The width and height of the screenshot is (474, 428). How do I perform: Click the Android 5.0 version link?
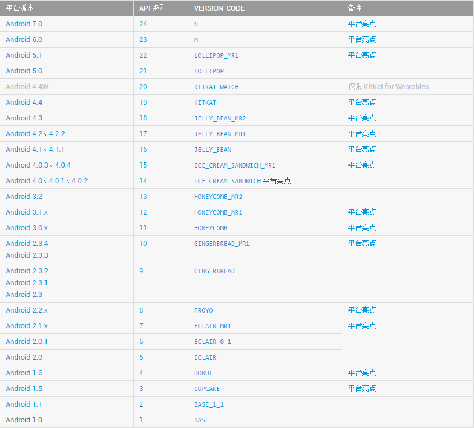point(24,71)
